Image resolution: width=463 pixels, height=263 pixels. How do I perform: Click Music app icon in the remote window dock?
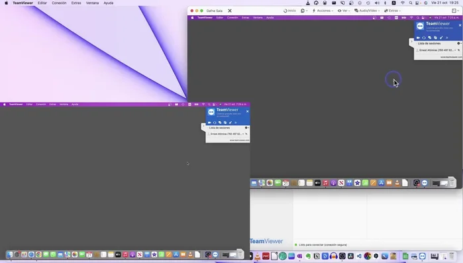coord(325,183)
